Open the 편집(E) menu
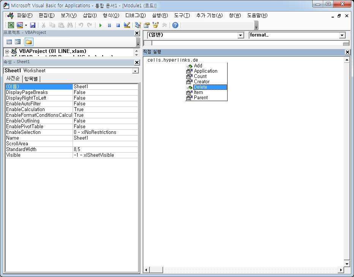 coord(47,15)
